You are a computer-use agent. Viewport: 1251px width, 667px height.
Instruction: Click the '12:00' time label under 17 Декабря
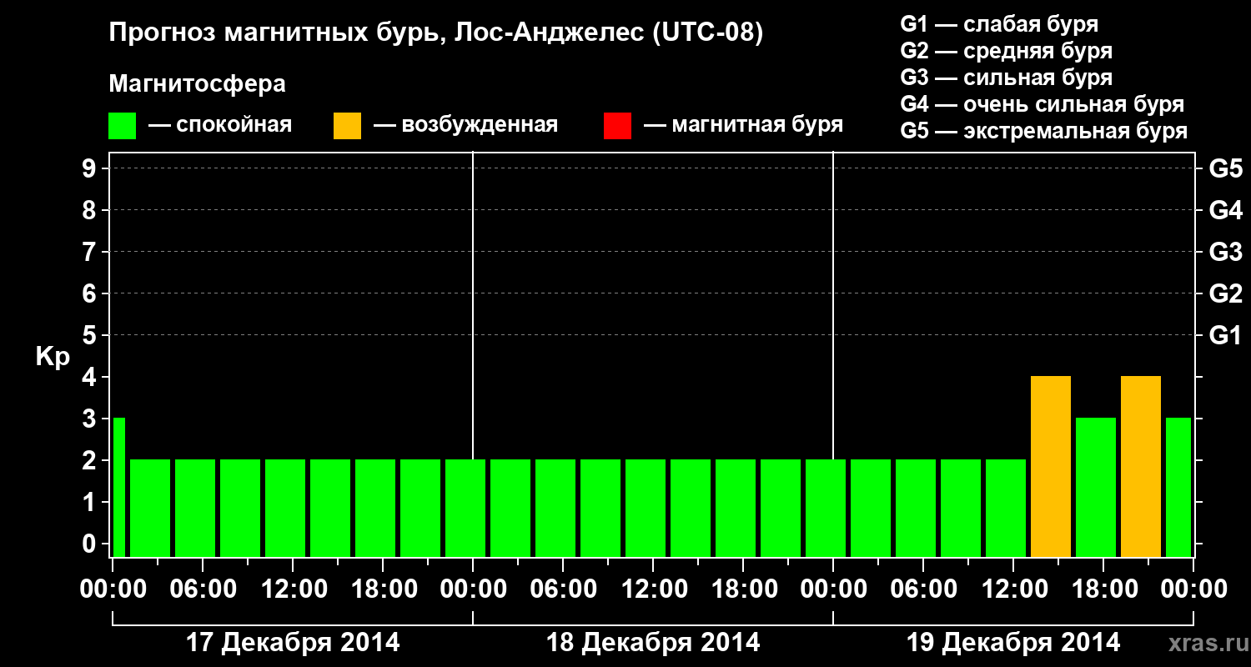click(293, 589)
